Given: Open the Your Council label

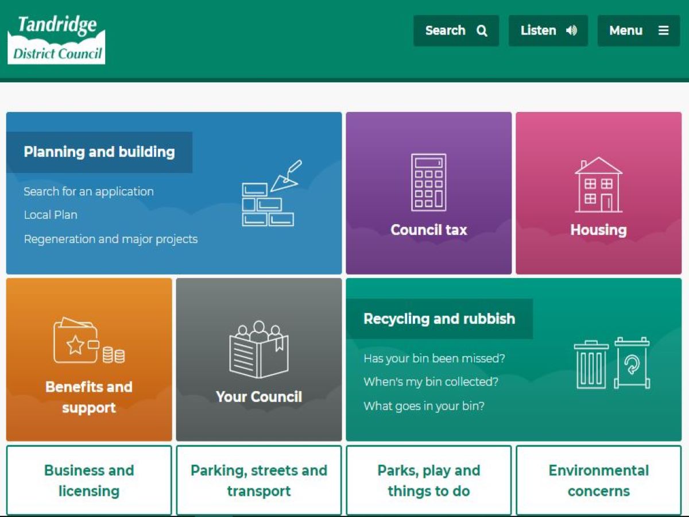Looking at the screenshot, I should [259, 396].
